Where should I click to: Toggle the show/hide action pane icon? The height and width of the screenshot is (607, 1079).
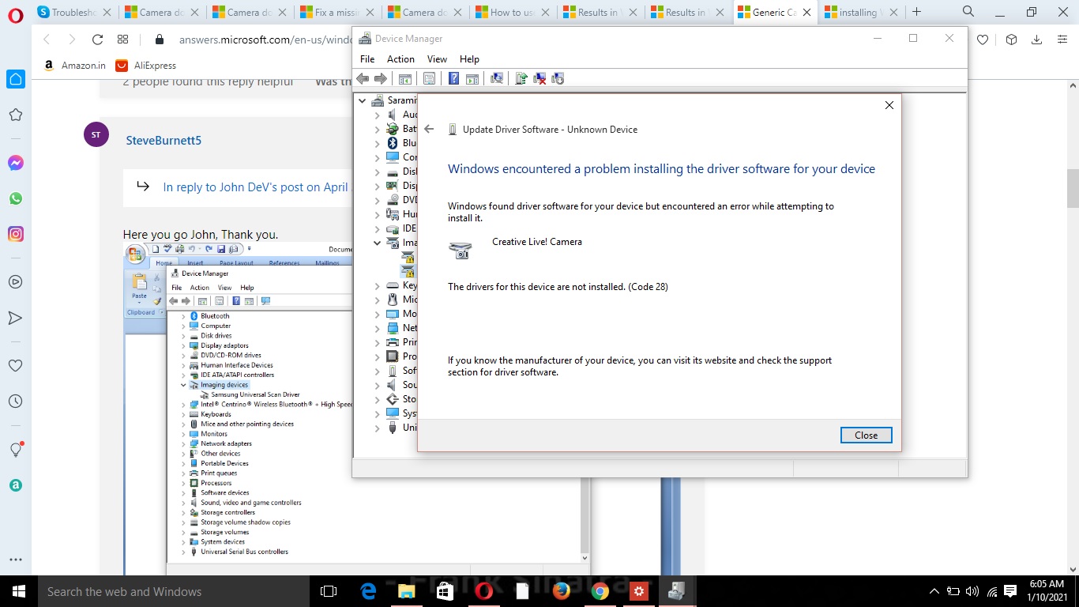click(x=472, y=78)
